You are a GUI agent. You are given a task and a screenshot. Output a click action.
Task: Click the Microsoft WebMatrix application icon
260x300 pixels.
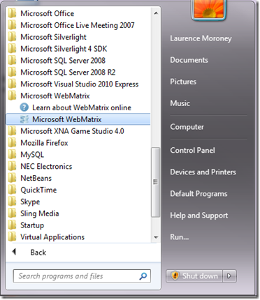point(24,119)
